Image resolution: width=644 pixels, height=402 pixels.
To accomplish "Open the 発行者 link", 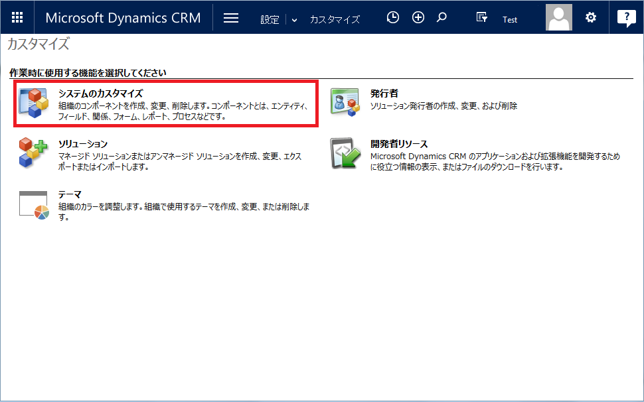I will [x=384, y=93].
